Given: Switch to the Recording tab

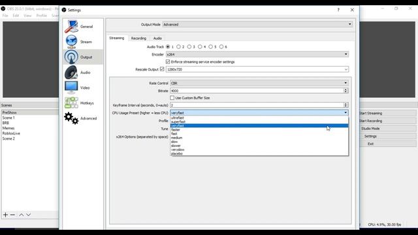Looking at the screenshot, I should [138, 39].
